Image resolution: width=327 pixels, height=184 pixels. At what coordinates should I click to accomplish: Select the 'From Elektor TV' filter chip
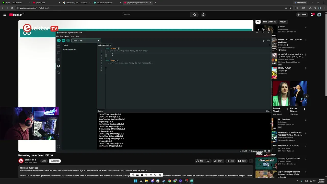coord(270,22)
